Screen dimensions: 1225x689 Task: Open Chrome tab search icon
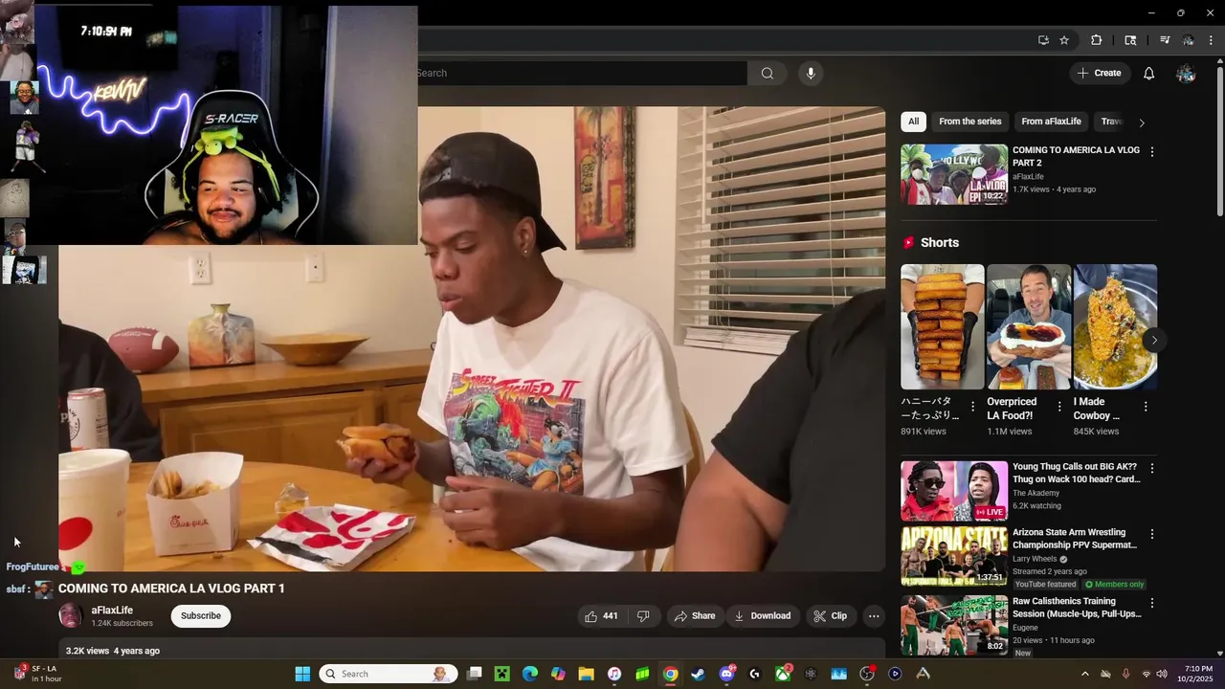(1130, 40)
